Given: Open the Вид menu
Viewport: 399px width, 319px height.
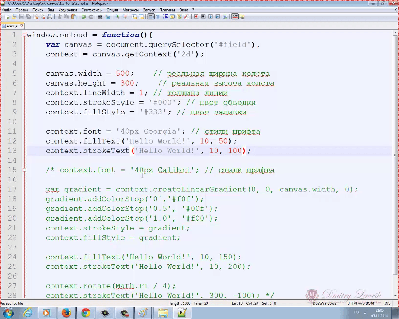Looking at the screenshot, I should pyautogui.click(x=51, y=10).
